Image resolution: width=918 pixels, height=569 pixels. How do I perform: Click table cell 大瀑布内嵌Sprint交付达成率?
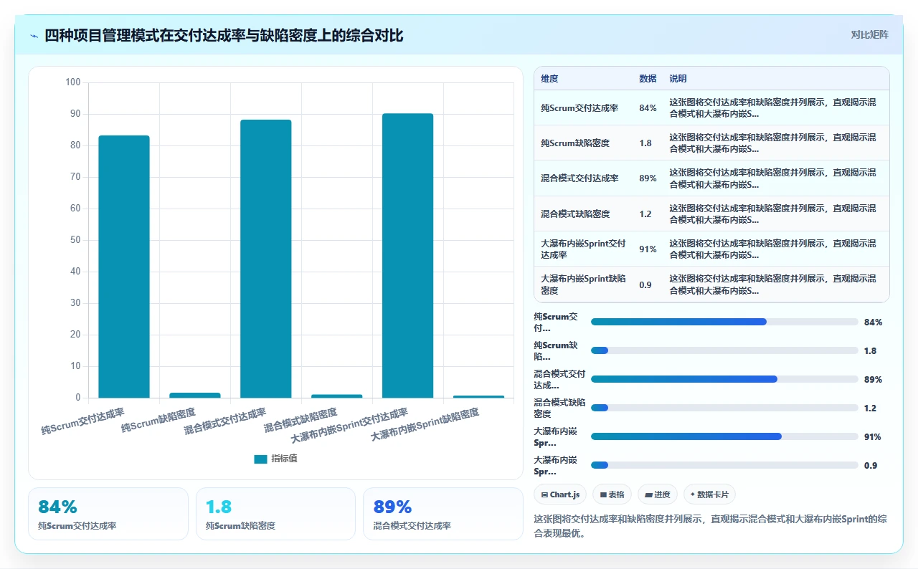584,249
